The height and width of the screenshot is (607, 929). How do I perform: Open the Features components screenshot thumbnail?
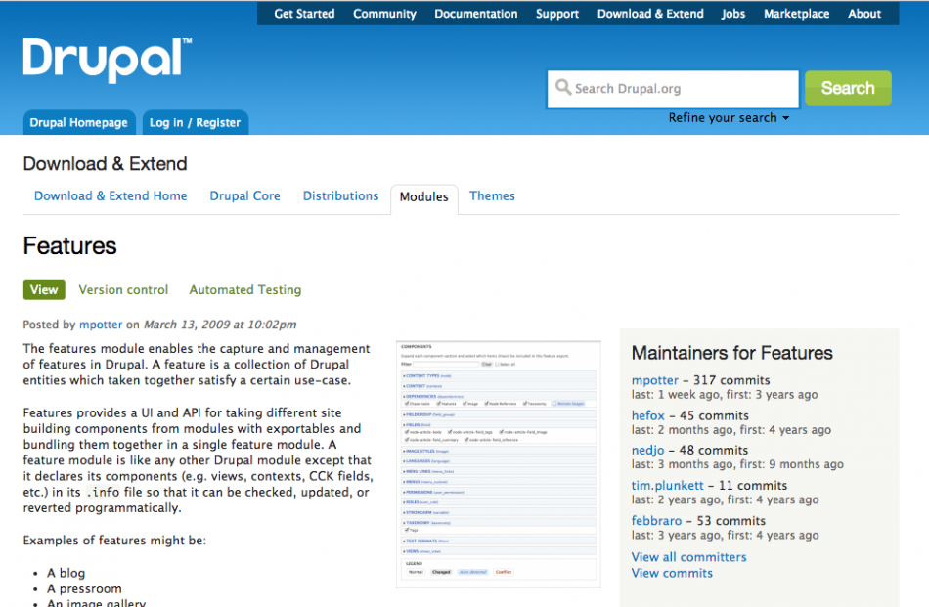(498, 463)
